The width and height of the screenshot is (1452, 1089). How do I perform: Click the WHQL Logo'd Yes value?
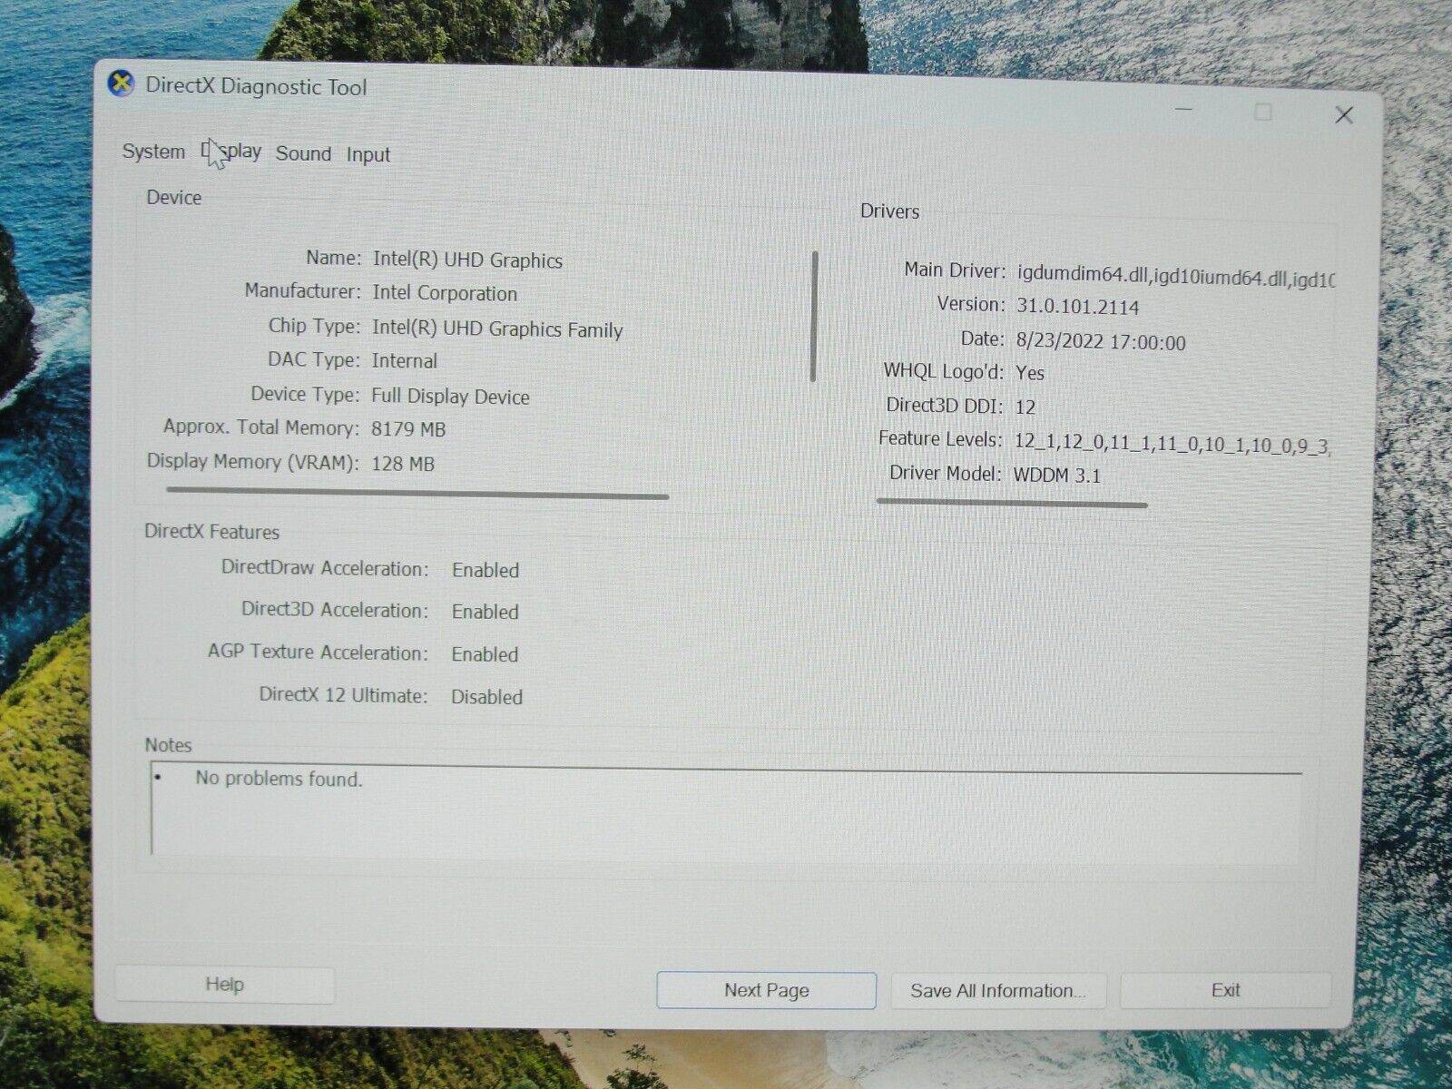1031,372
